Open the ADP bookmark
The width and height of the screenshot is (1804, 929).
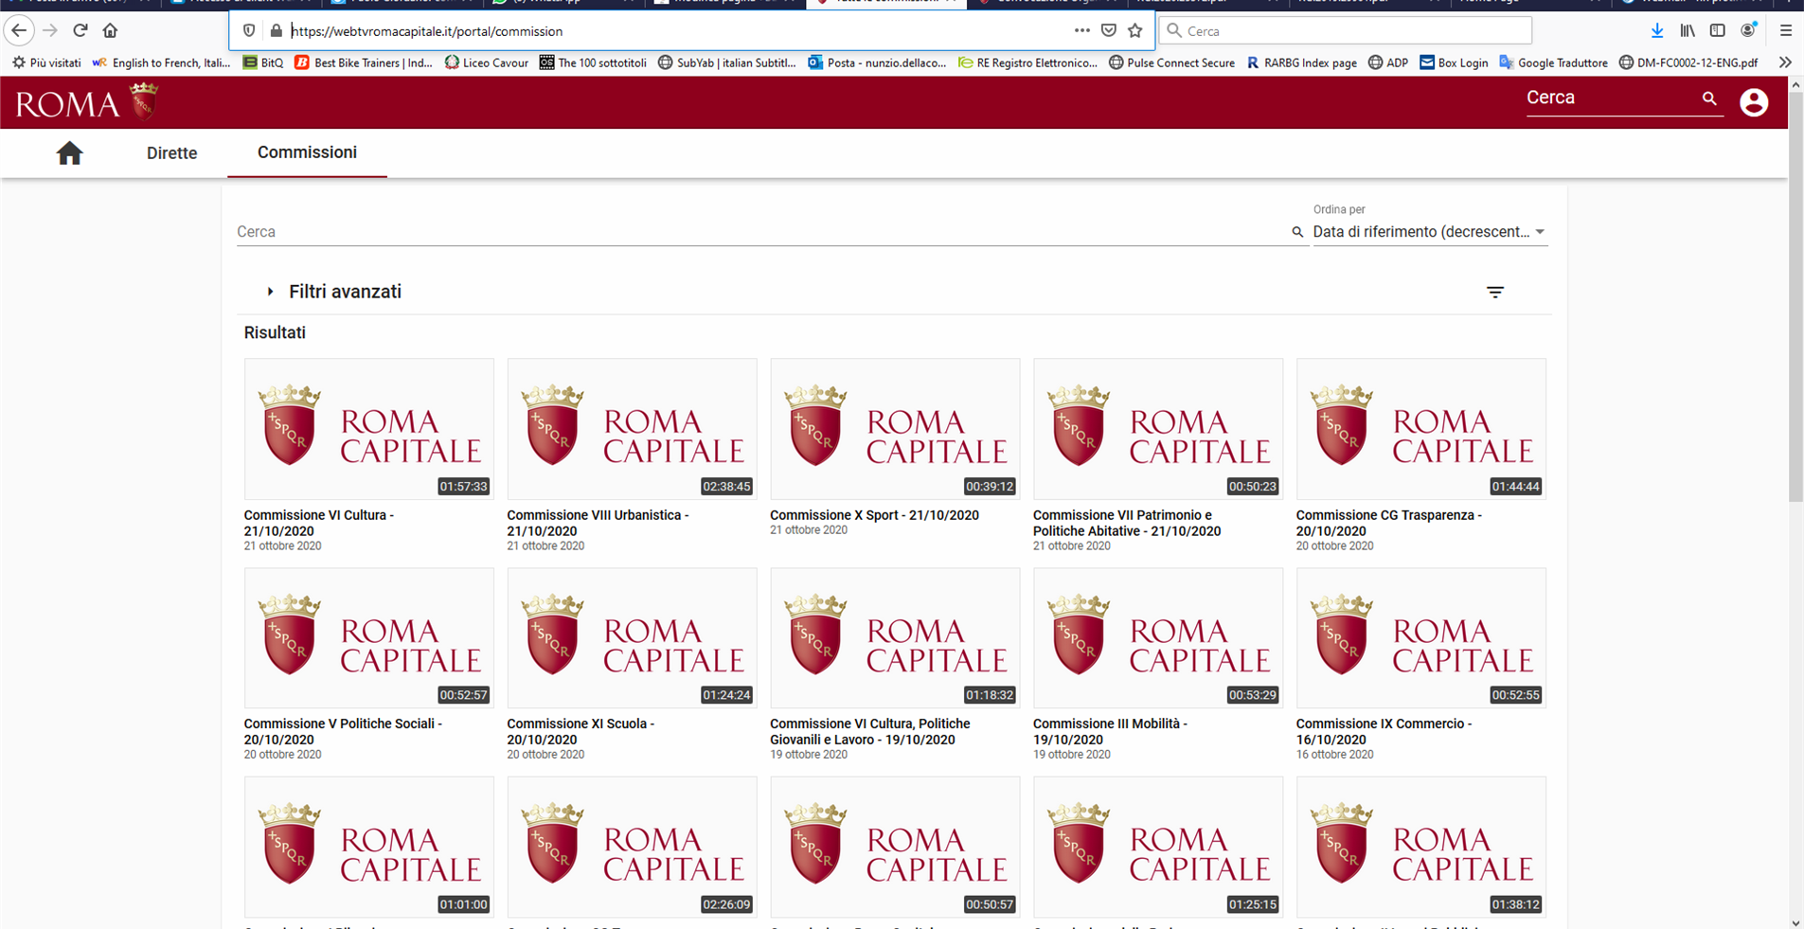pos(1388,63)
